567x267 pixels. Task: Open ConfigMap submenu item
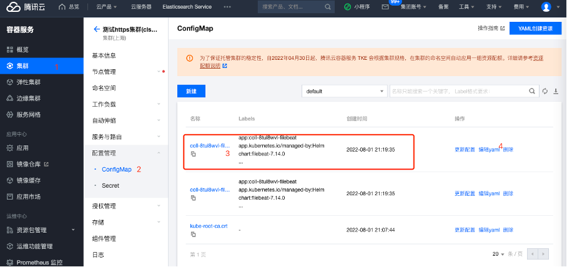(116, 170)
